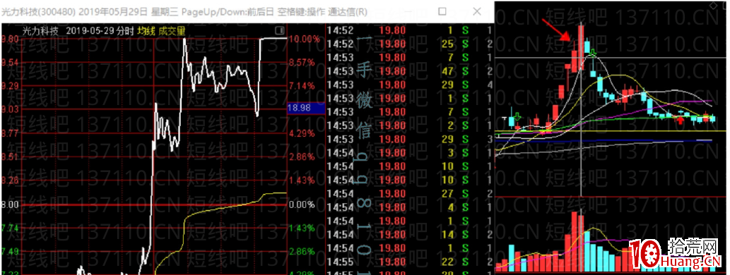Click the small panel icon beside 成交量 header

(279, 30)
